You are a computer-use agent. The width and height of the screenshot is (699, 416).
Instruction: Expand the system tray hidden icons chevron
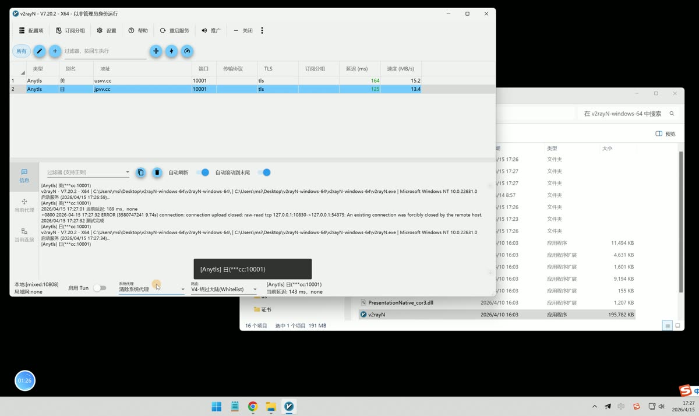595,407
